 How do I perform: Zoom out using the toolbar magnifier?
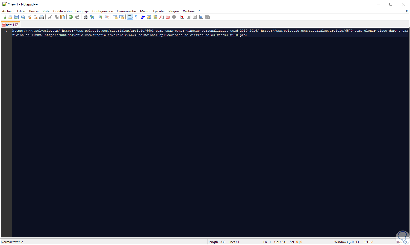pos(107,17)
